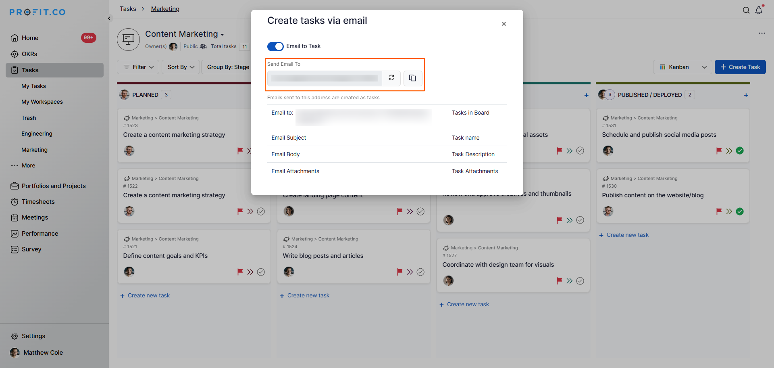
Task: Copy the email address to clipboard
Action: coord(413,78)
